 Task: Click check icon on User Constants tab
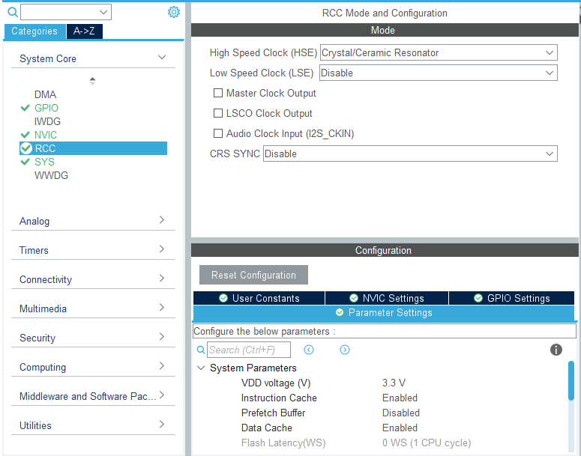pyautogui.click(x=223, y=298)
